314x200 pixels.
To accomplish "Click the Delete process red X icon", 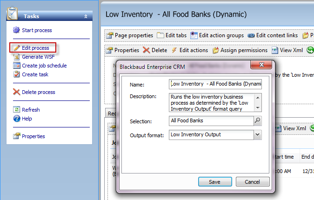I will tap(16, 92).
